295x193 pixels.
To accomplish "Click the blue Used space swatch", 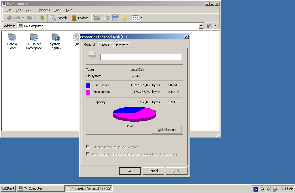I will (x=88, y=85).
